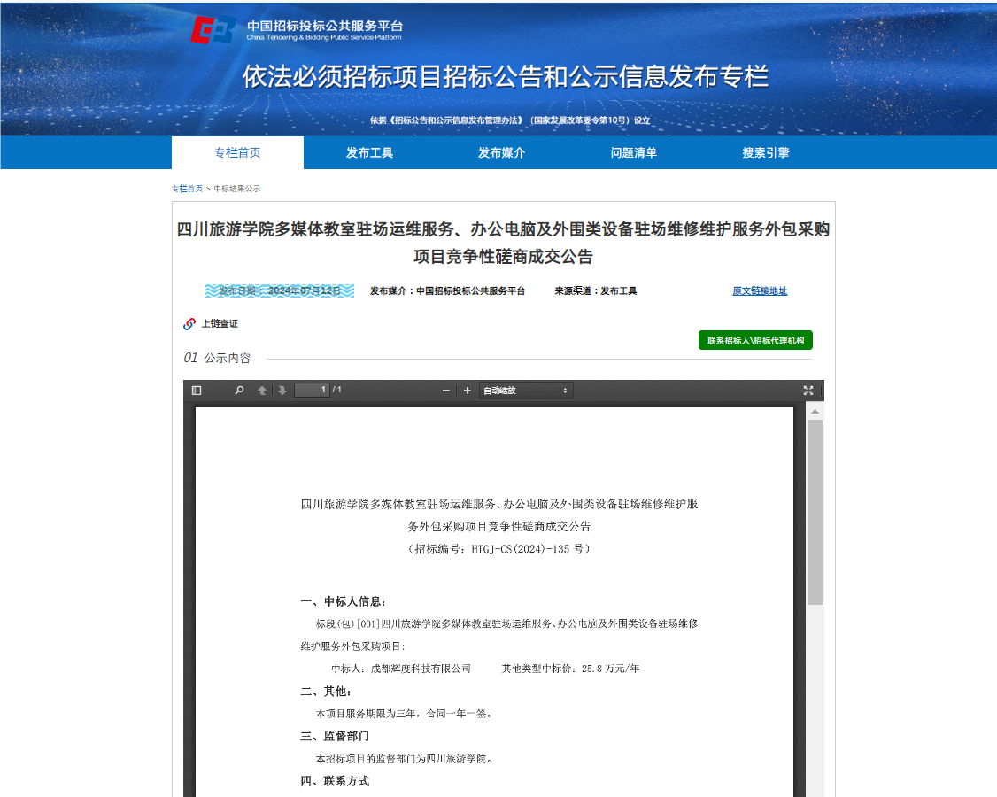
Task: Switch to the 问题清单 tab
Action: tap(633, 152)
